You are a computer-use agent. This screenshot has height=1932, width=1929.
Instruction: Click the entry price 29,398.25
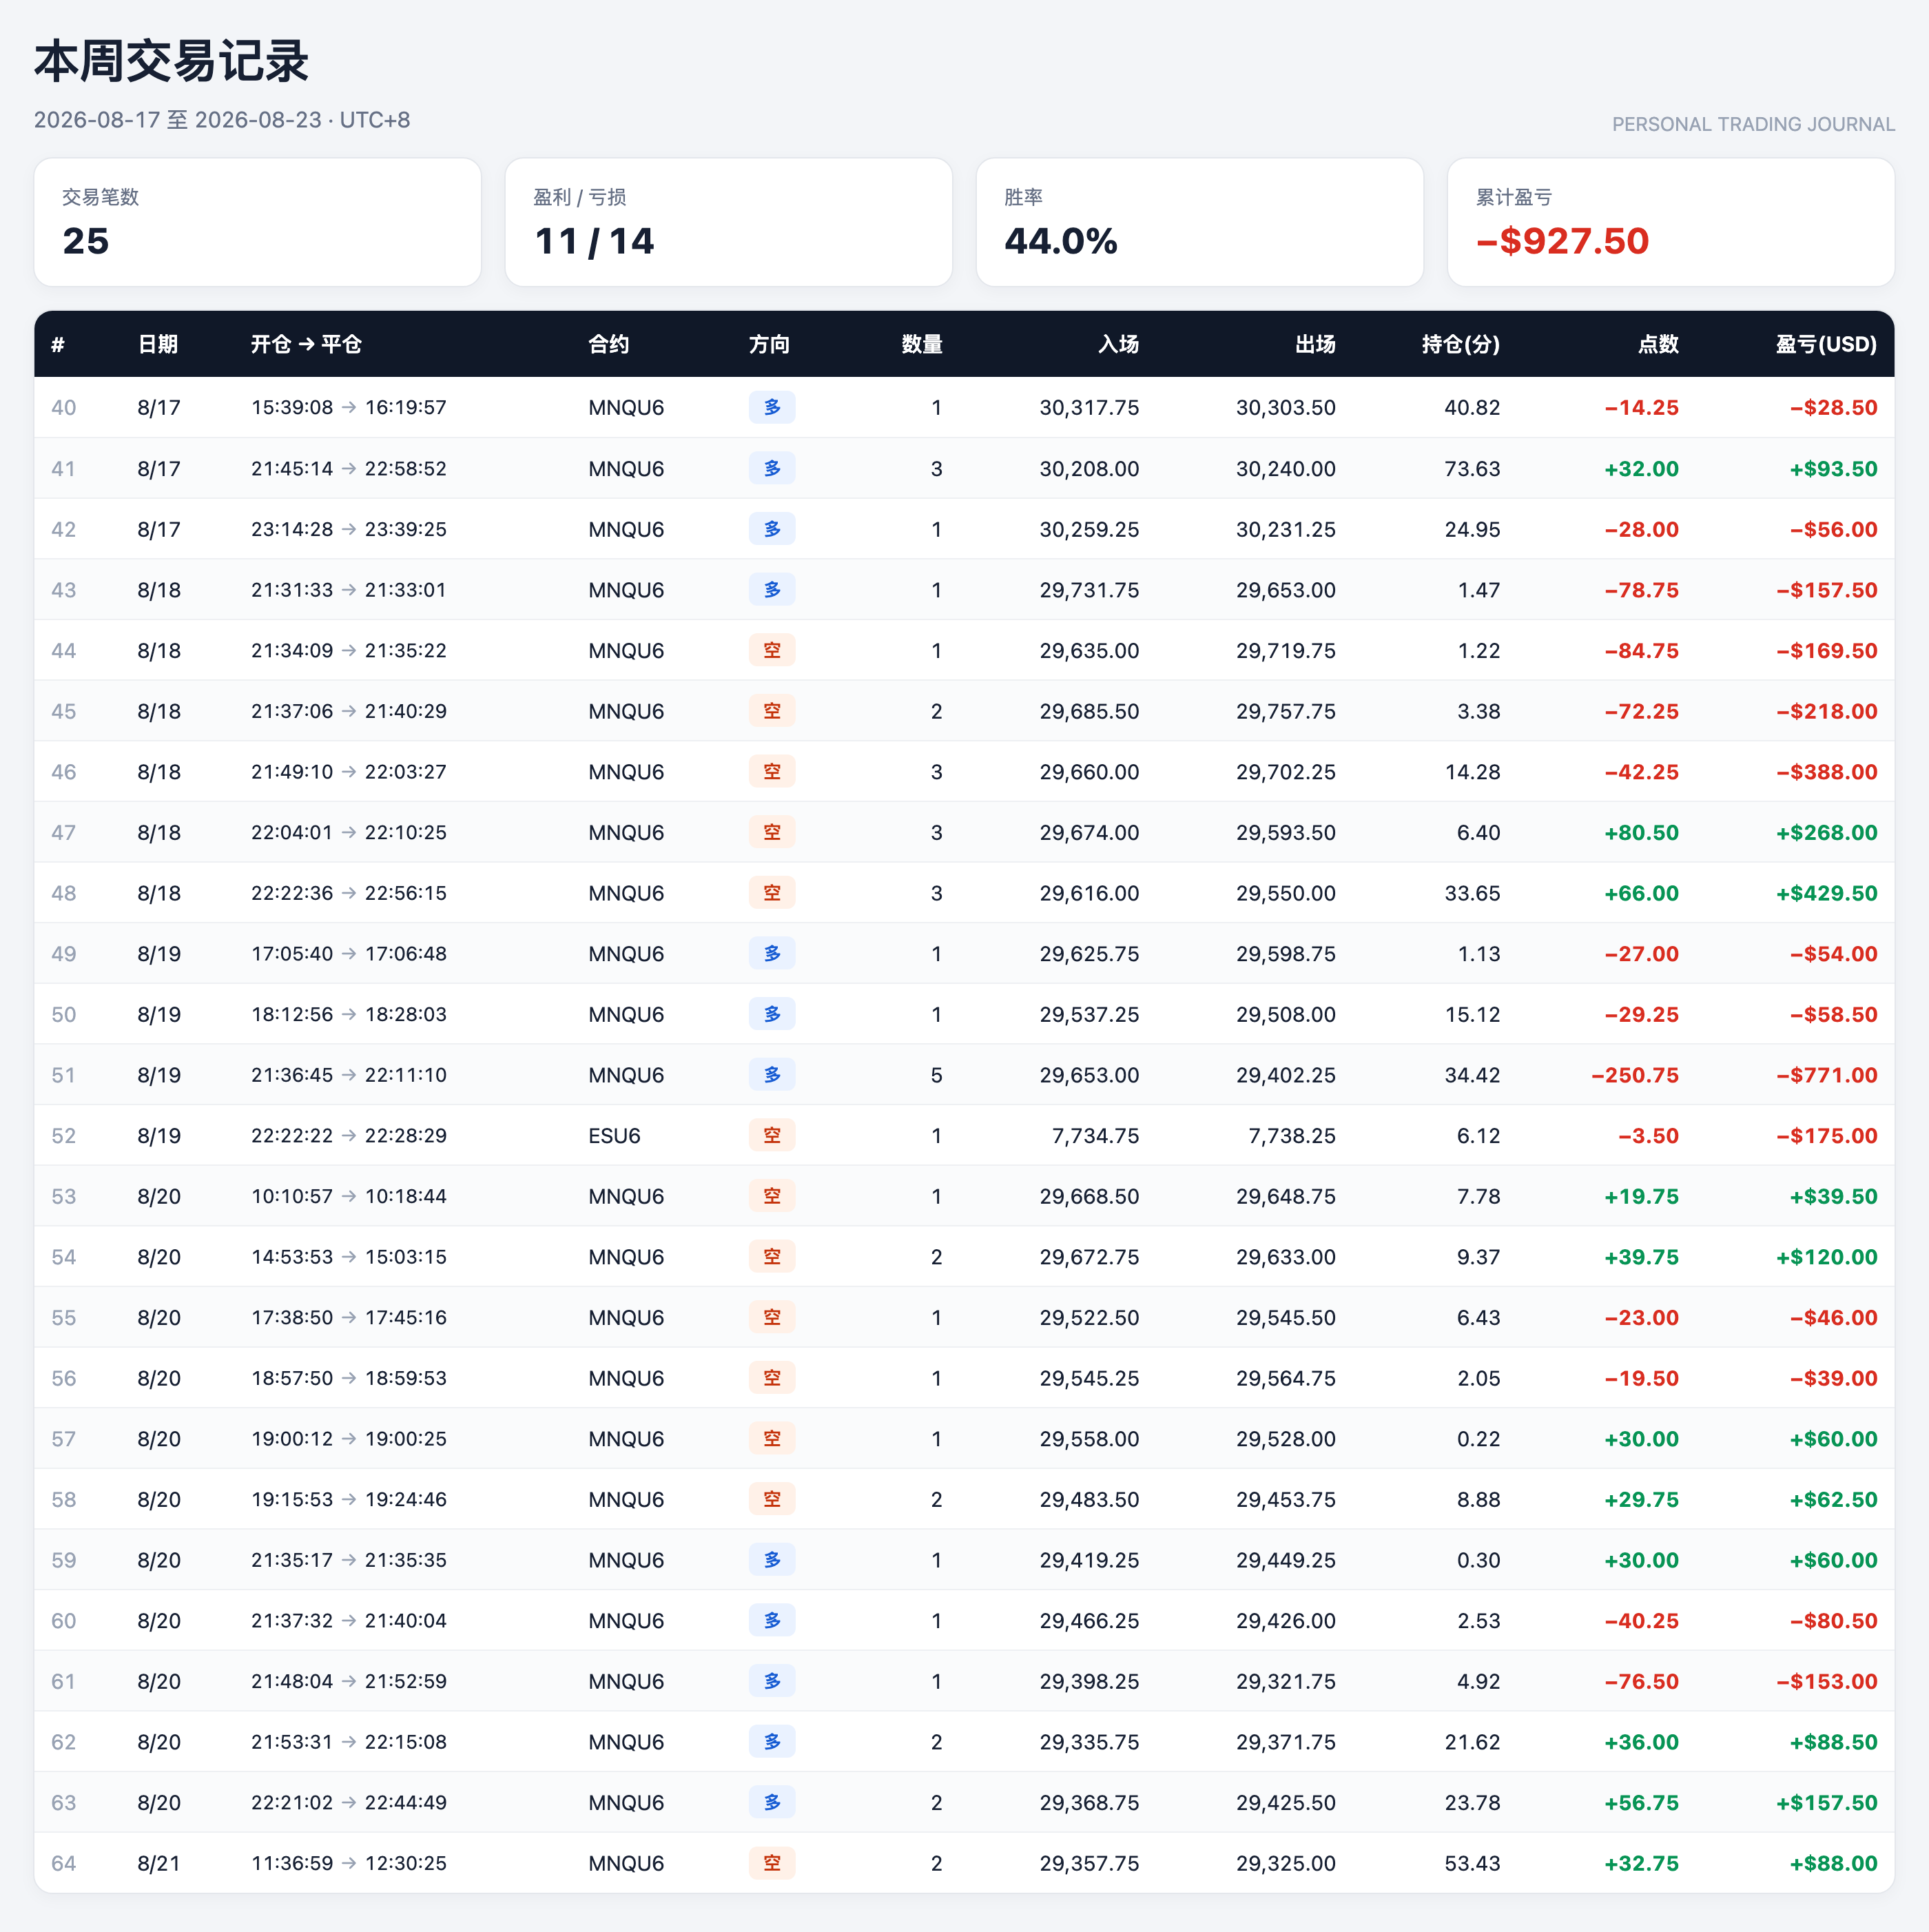pyautogui.click(x=1089, y=1682)
